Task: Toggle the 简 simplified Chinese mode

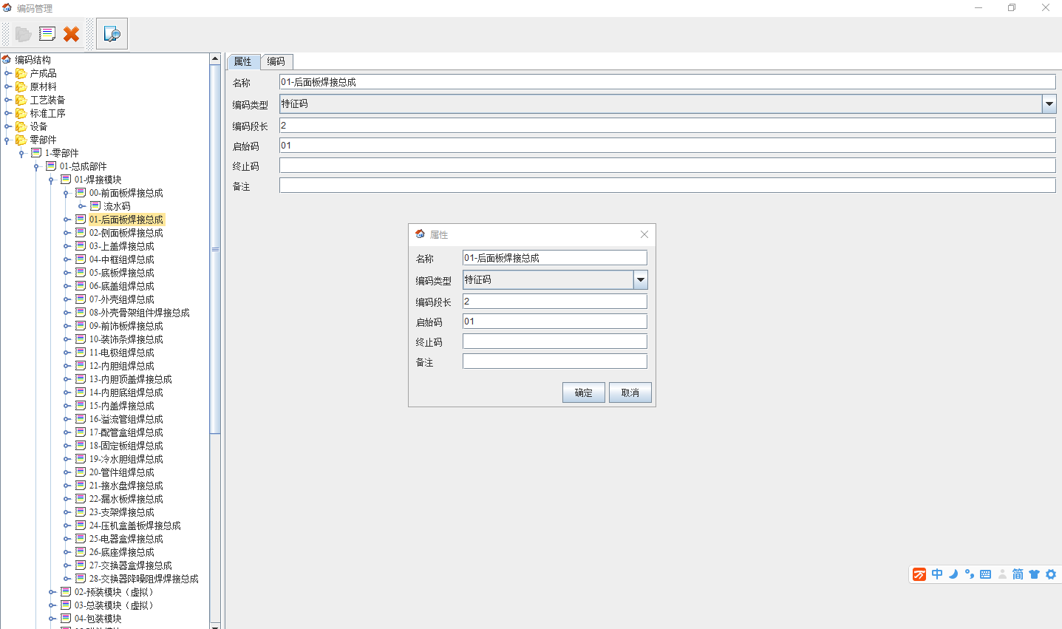Action: point(1018,574)
